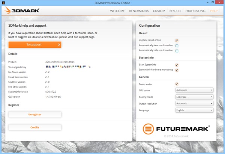
Task: Click the Futuremark logo
Action: [x=176, y=129]
